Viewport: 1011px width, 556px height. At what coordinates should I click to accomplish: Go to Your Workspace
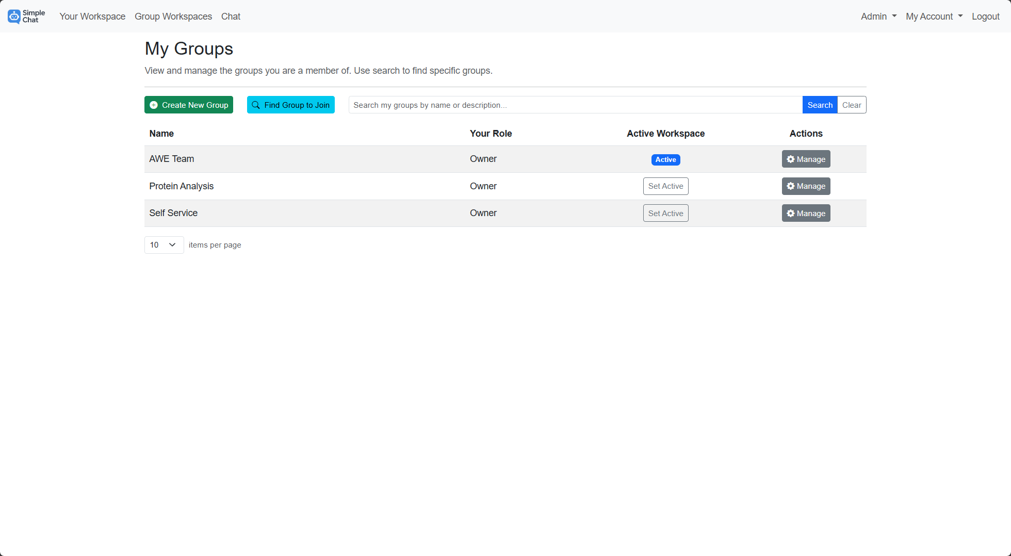coord(92,17)
